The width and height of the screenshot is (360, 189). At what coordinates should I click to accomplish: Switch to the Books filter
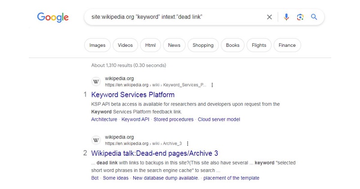coord(233,45)
